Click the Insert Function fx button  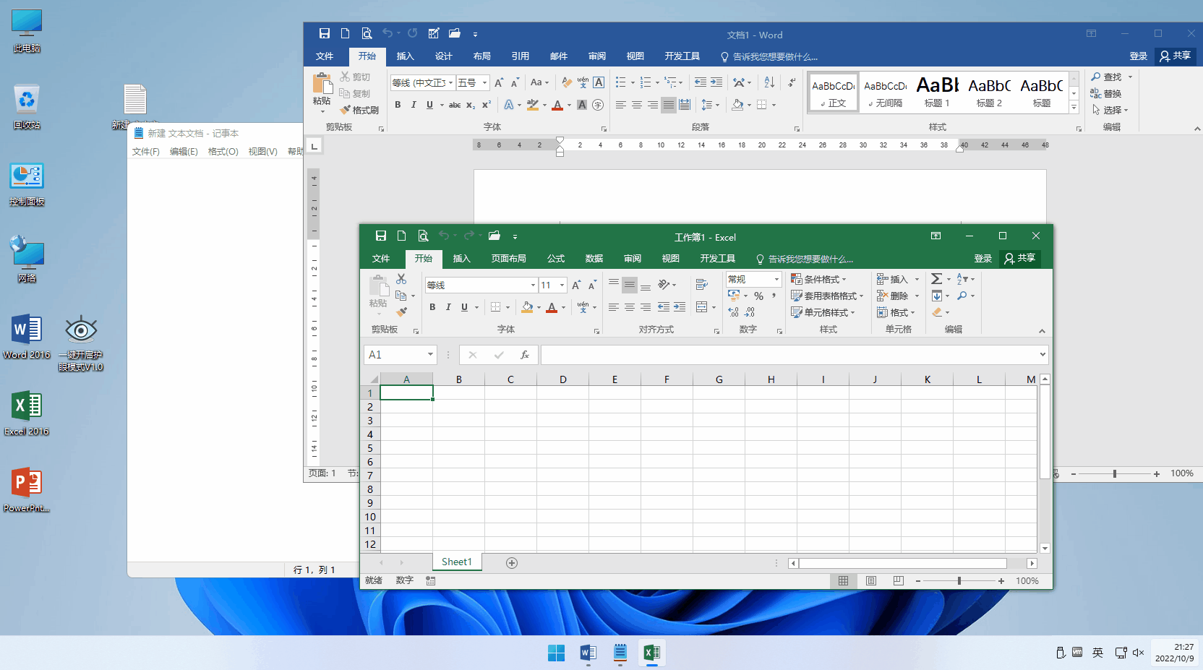pos(525,355)
